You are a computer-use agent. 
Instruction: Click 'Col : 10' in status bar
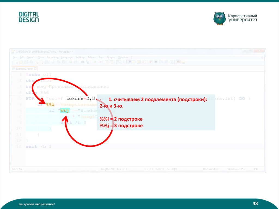pos(160,169)
